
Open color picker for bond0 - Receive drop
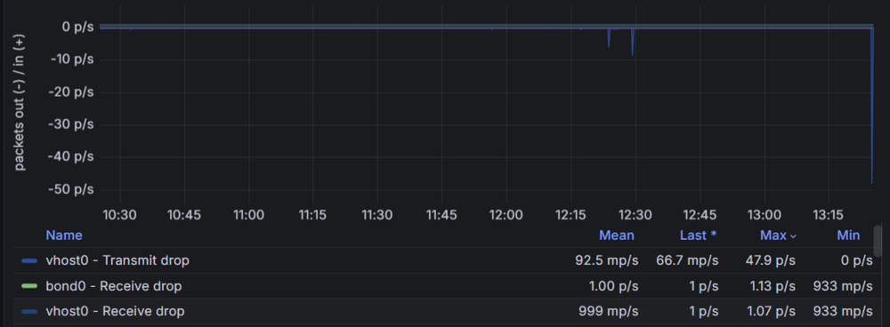point(29,286)
